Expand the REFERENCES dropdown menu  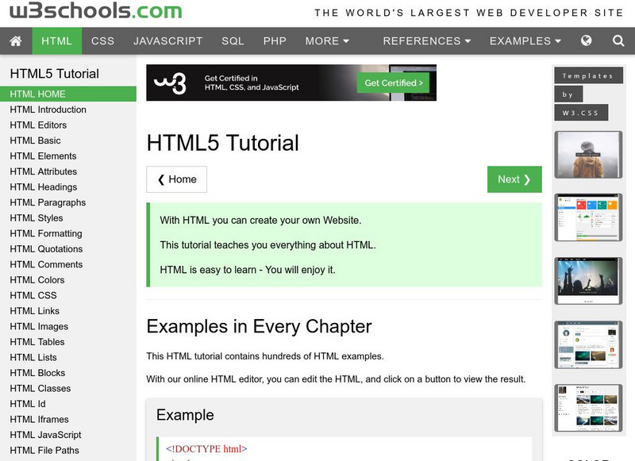(426, 41)
